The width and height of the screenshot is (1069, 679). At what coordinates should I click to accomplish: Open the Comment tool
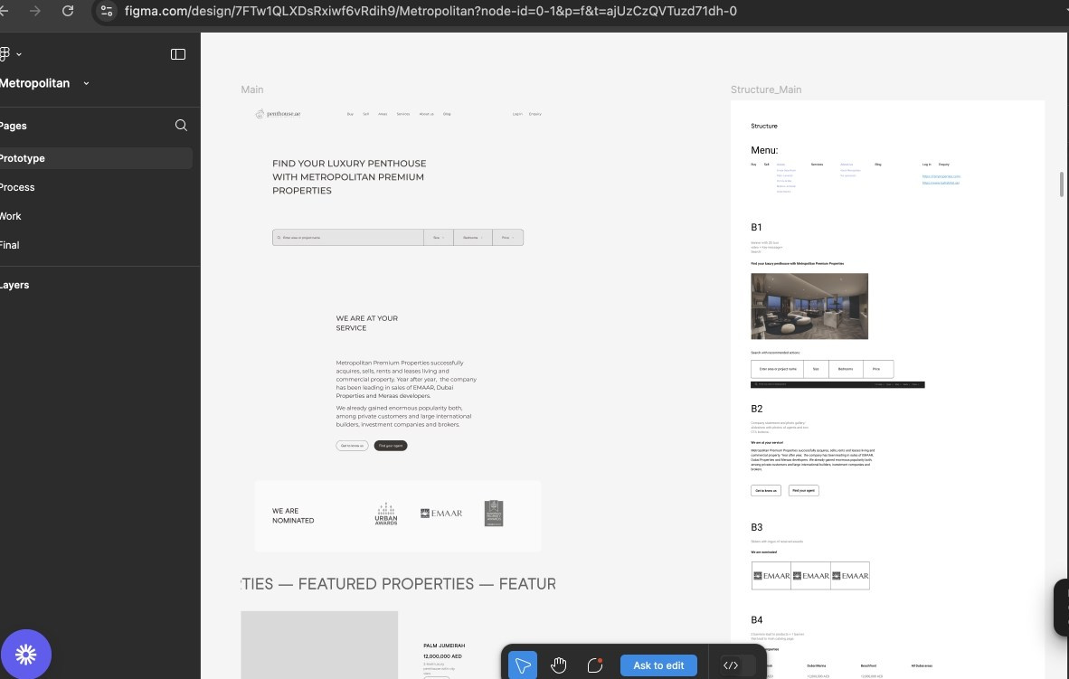[x=595, y=665]
